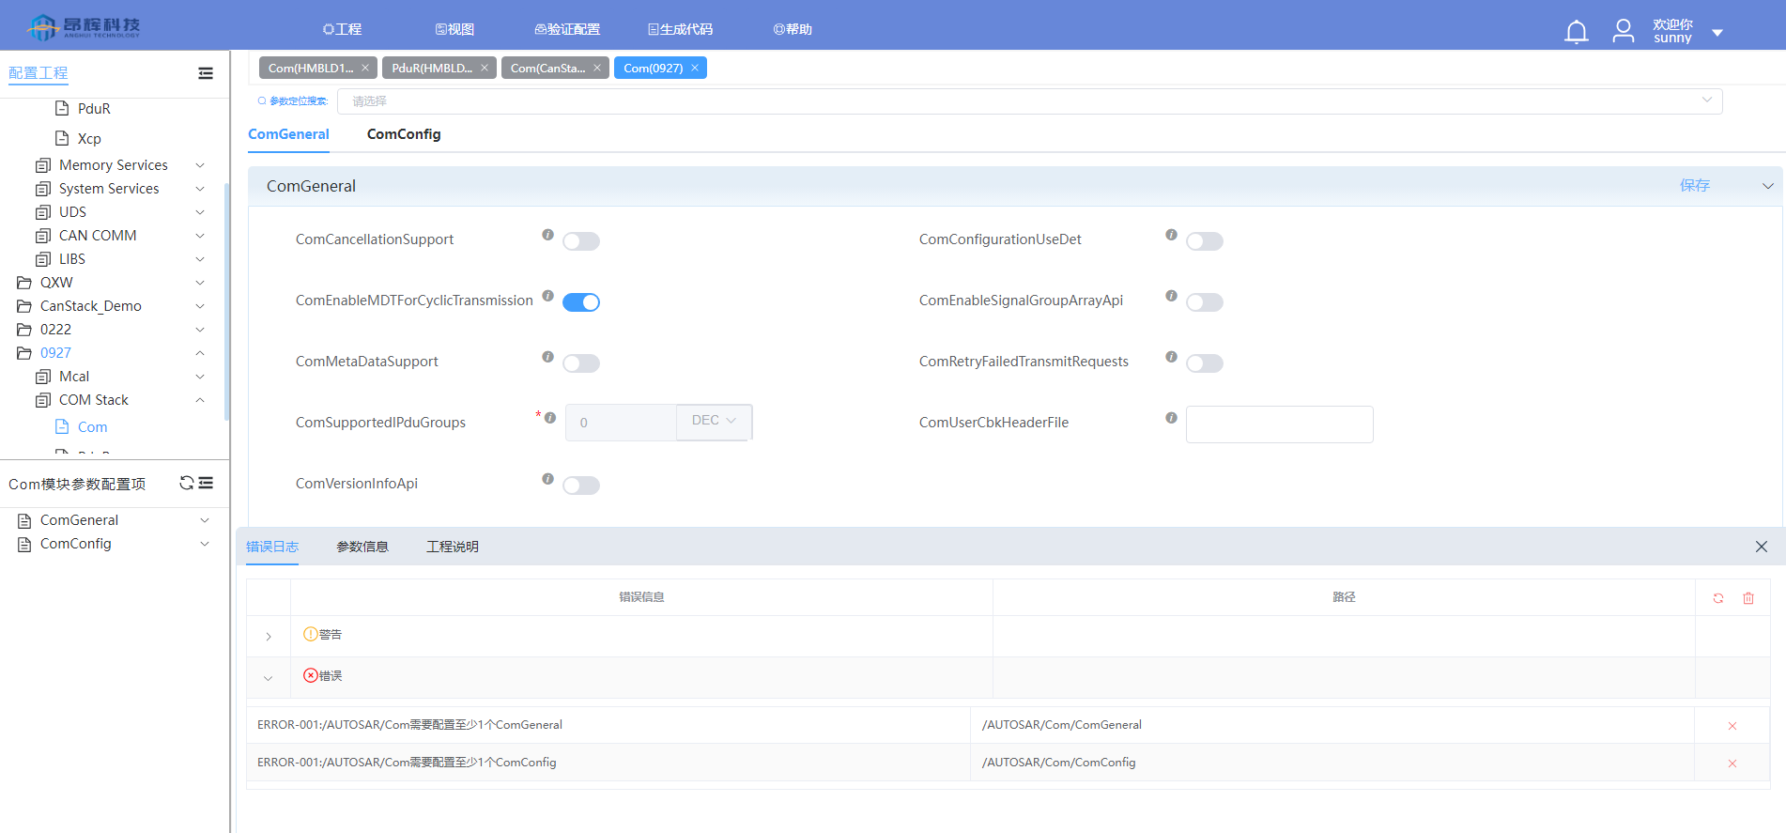Click the ComSupportedIPduGroups value field
The image size is (1786, 833).
pos(621,423)
